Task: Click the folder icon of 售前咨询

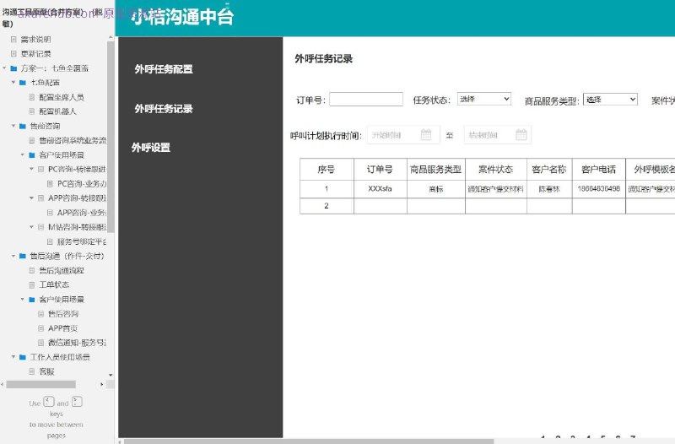Action: coord(23,126)
